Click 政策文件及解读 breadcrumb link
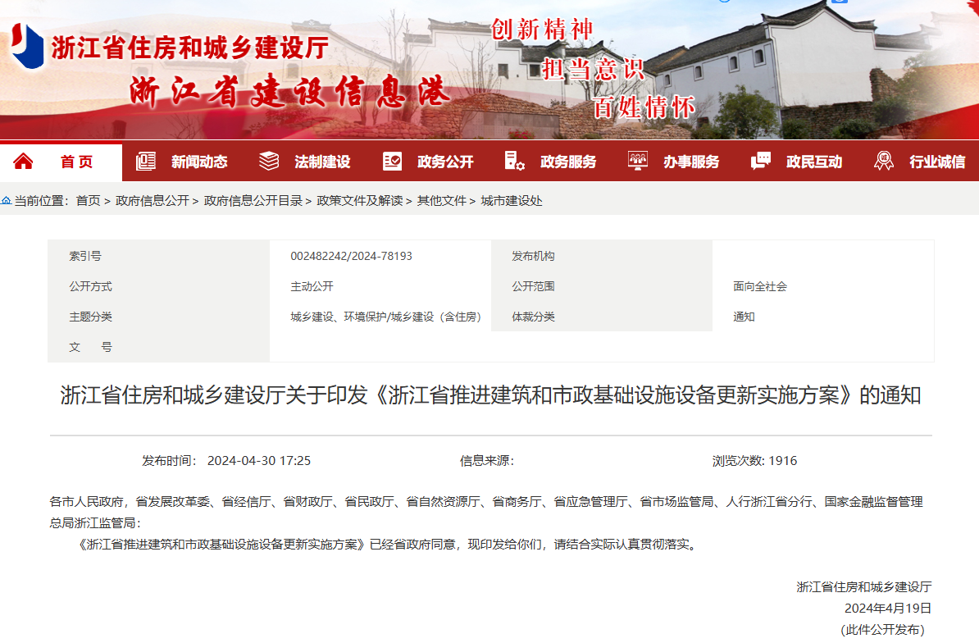Image resolution: width=979 pixels, height=643 pixels. [x=360, y=201]
